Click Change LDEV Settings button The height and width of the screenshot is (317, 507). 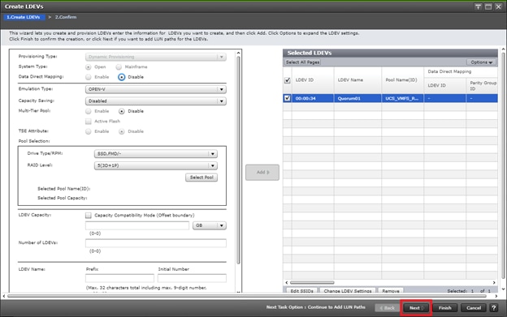point(348,290)
